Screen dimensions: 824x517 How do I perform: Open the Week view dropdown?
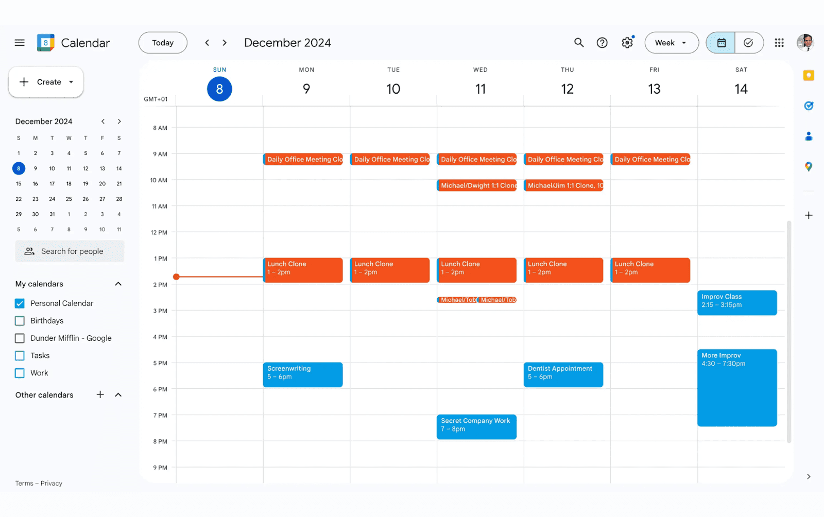[671, 43]
